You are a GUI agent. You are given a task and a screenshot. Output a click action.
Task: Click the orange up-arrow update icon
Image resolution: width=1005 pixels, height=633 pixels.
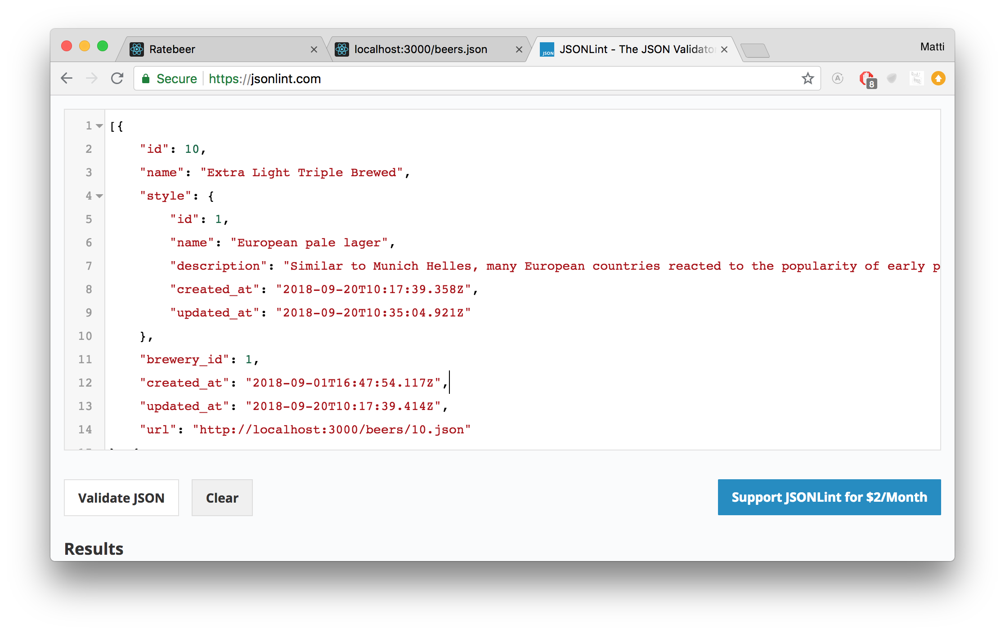[938, 79]
